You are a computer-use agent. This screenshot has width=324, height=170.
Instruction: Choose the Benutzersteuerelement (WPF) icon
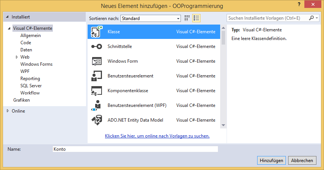click(x=96, y=105)
